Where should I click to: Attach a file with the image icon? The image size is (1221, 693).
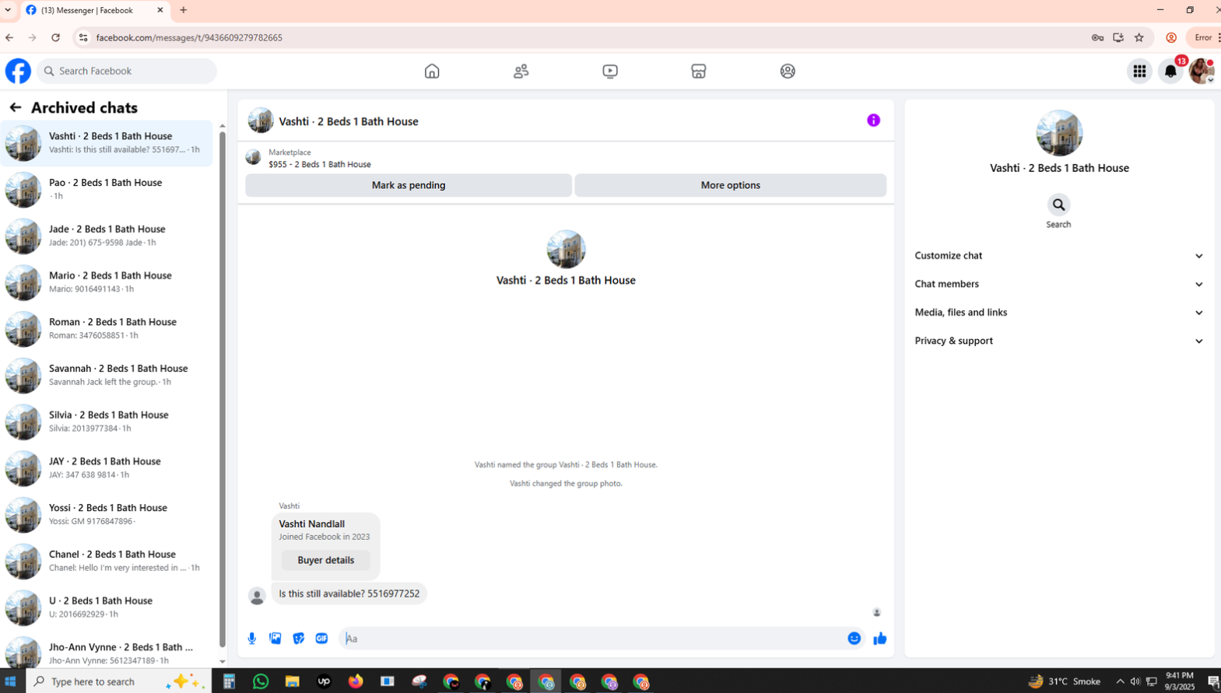pos(275,639)
